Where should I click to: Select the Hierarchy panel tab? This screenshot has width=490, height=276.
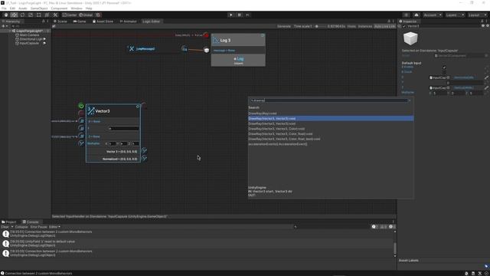11,21
